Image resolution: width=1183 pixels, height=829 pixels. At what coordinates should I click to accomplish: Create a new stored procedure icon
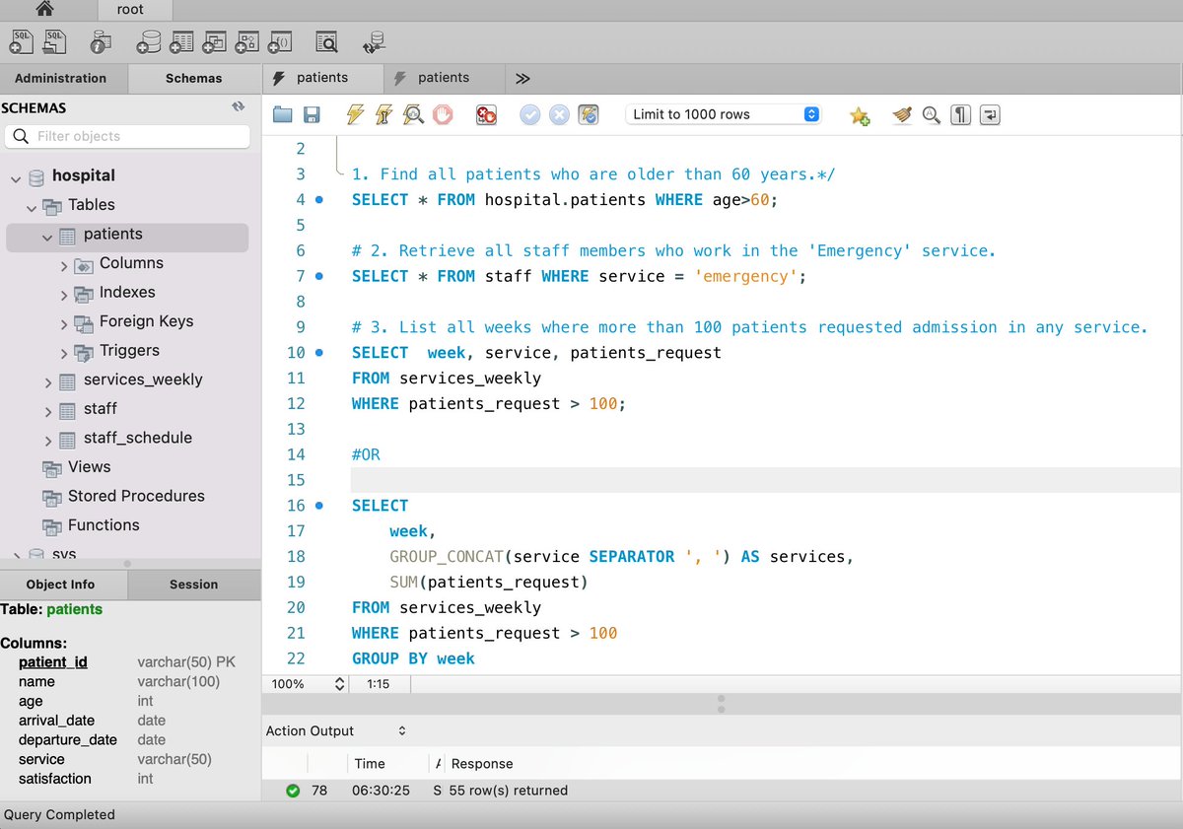point(246,41)
